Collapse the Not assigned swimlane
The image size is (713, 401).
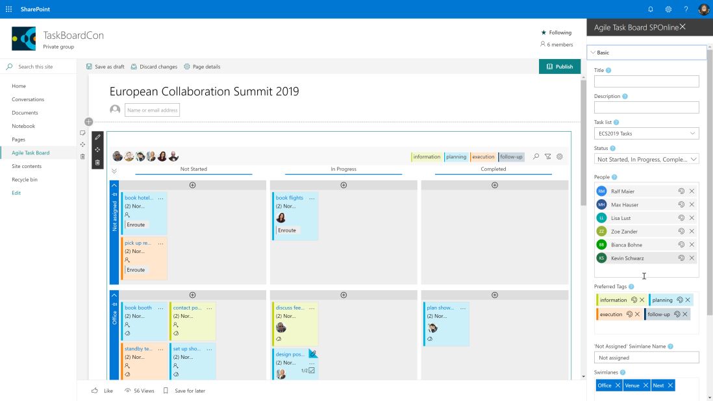coord(114,186)
